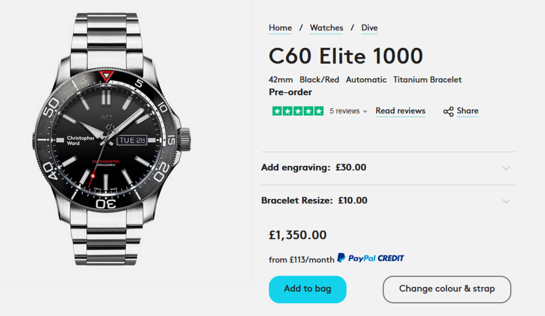The width and height of the screenshot is (545, 316).
Task: Click the blue PayPal 'P' symbol
Action: (341, 258)
